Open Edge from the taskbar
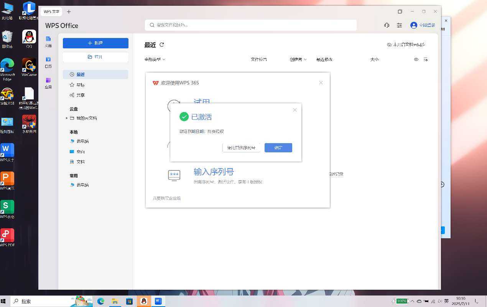Viewport: 487px width, 307px height. click(x=101, y=301)
